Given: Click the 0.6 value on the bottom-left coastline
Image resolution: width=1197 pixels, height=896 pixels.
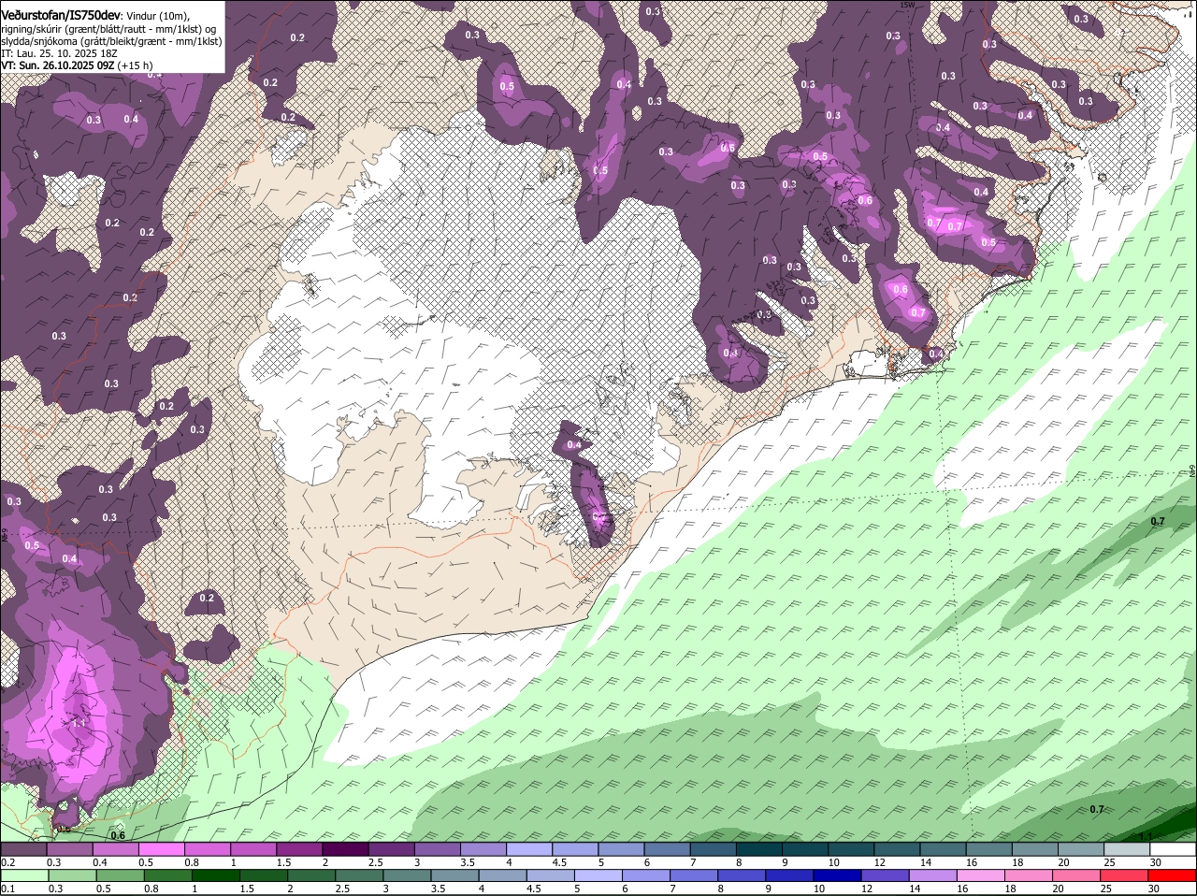Looking at the screenshot, I should [x=118, y=835].
